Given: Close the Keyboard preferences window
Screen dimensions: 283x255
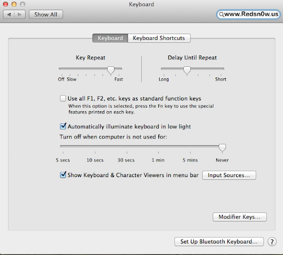Looking at the screenshot, I should [6, 4].
